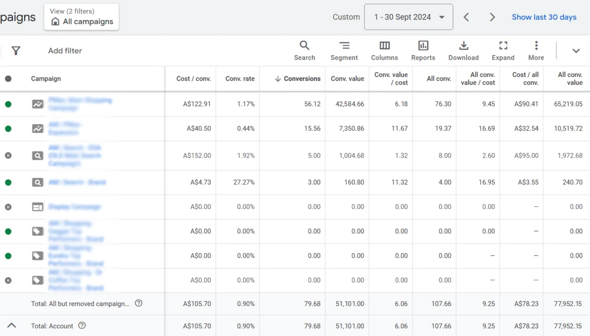This screenshot has height=336, width=590.
Task: Click search campaign icon in A$152.00 row
Action: pyautogui.click(x=38, y=156)
